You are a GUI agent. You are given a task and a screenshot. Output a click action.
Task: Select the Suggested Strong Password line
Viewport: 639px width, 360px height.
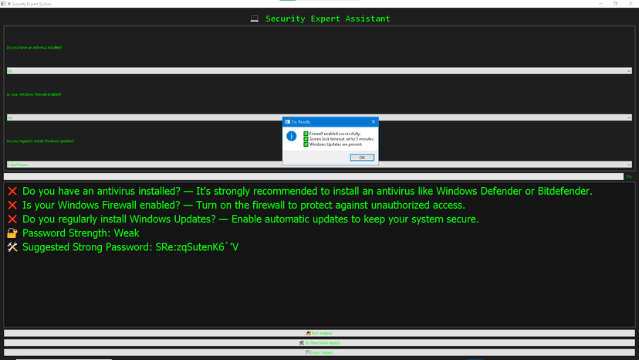123,247
